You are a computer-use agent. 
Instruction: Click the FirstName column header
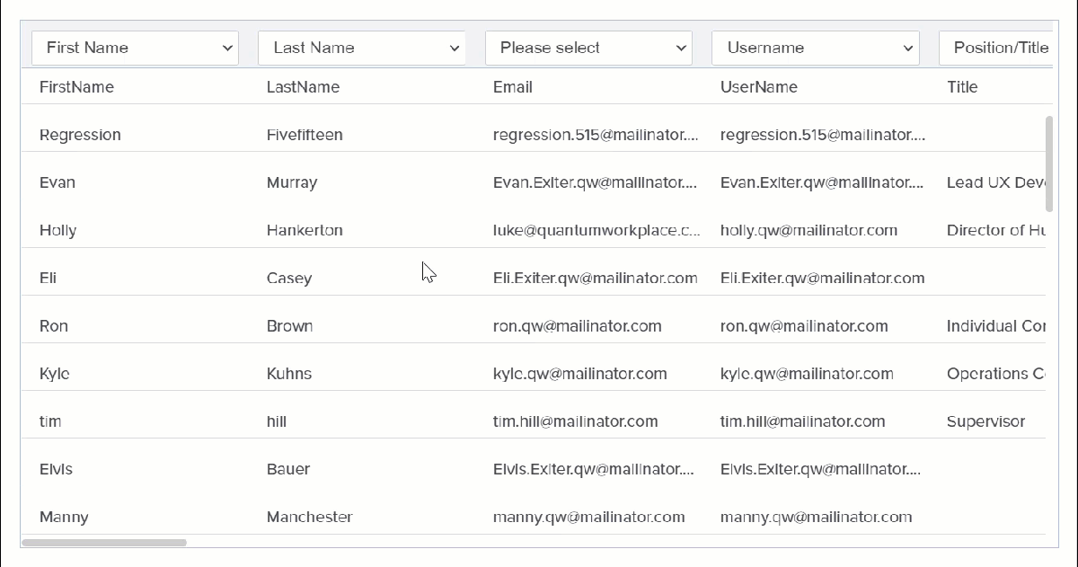pos(76,86)
